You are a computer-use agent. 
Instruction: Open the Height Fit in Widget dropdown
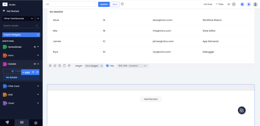(94, 66)
